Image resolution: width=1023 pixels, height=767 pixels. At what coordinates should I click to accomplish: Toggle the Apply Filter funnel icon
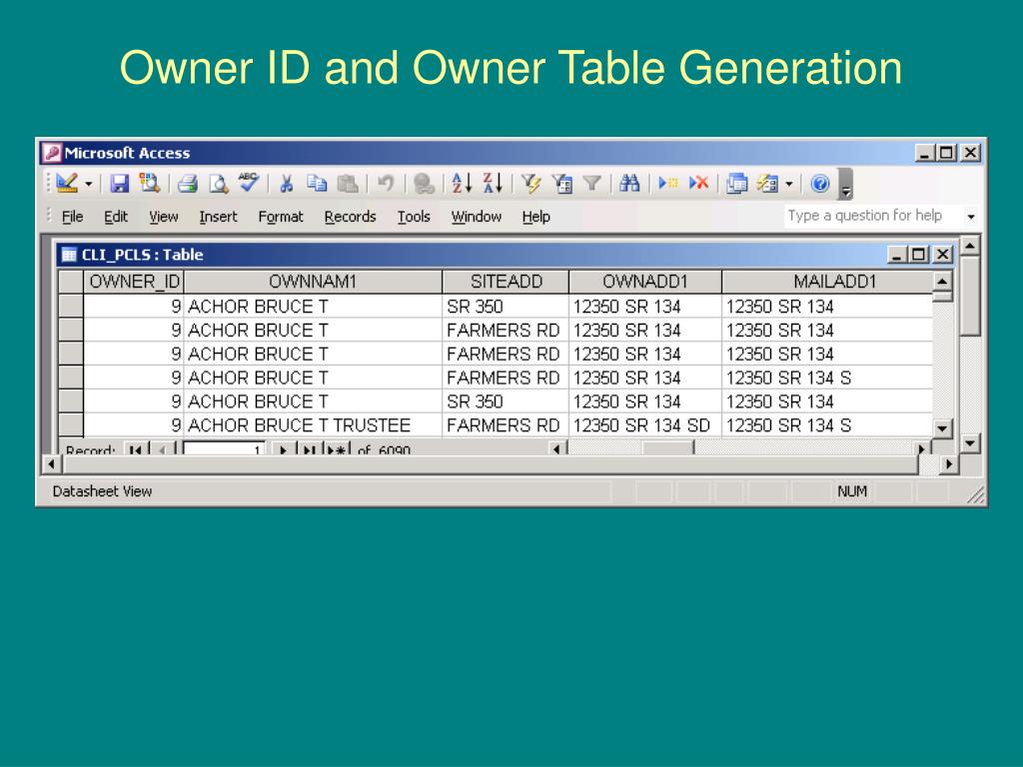pos(591,184)
